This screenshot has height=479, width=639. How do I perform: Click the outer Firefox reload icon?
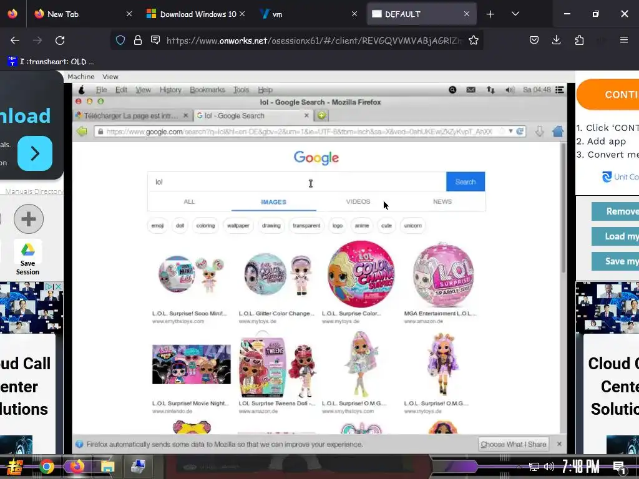(60, 41)
